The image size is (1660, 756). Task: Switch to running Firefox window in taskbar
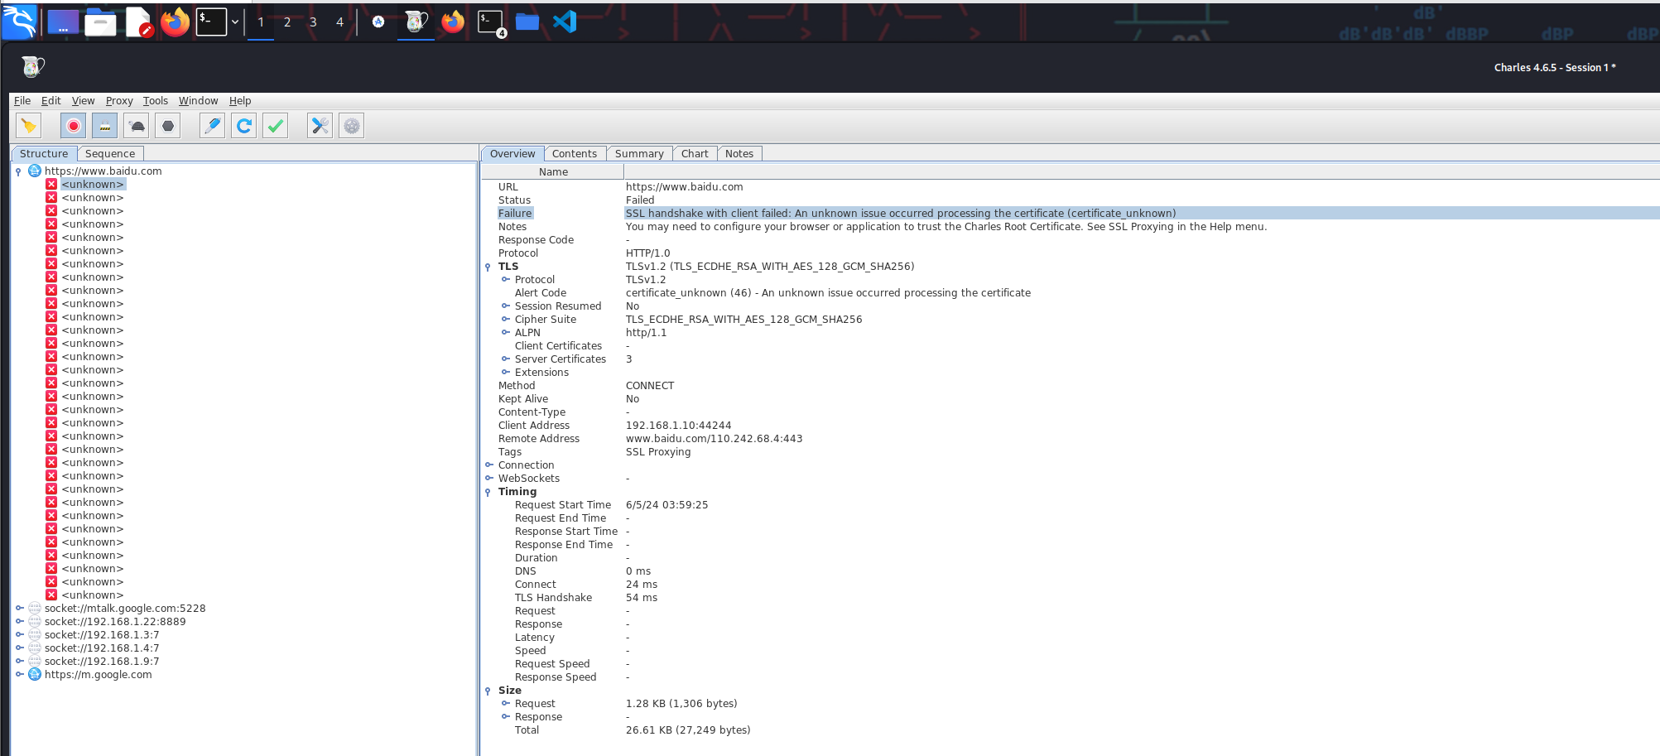point(453,22)
